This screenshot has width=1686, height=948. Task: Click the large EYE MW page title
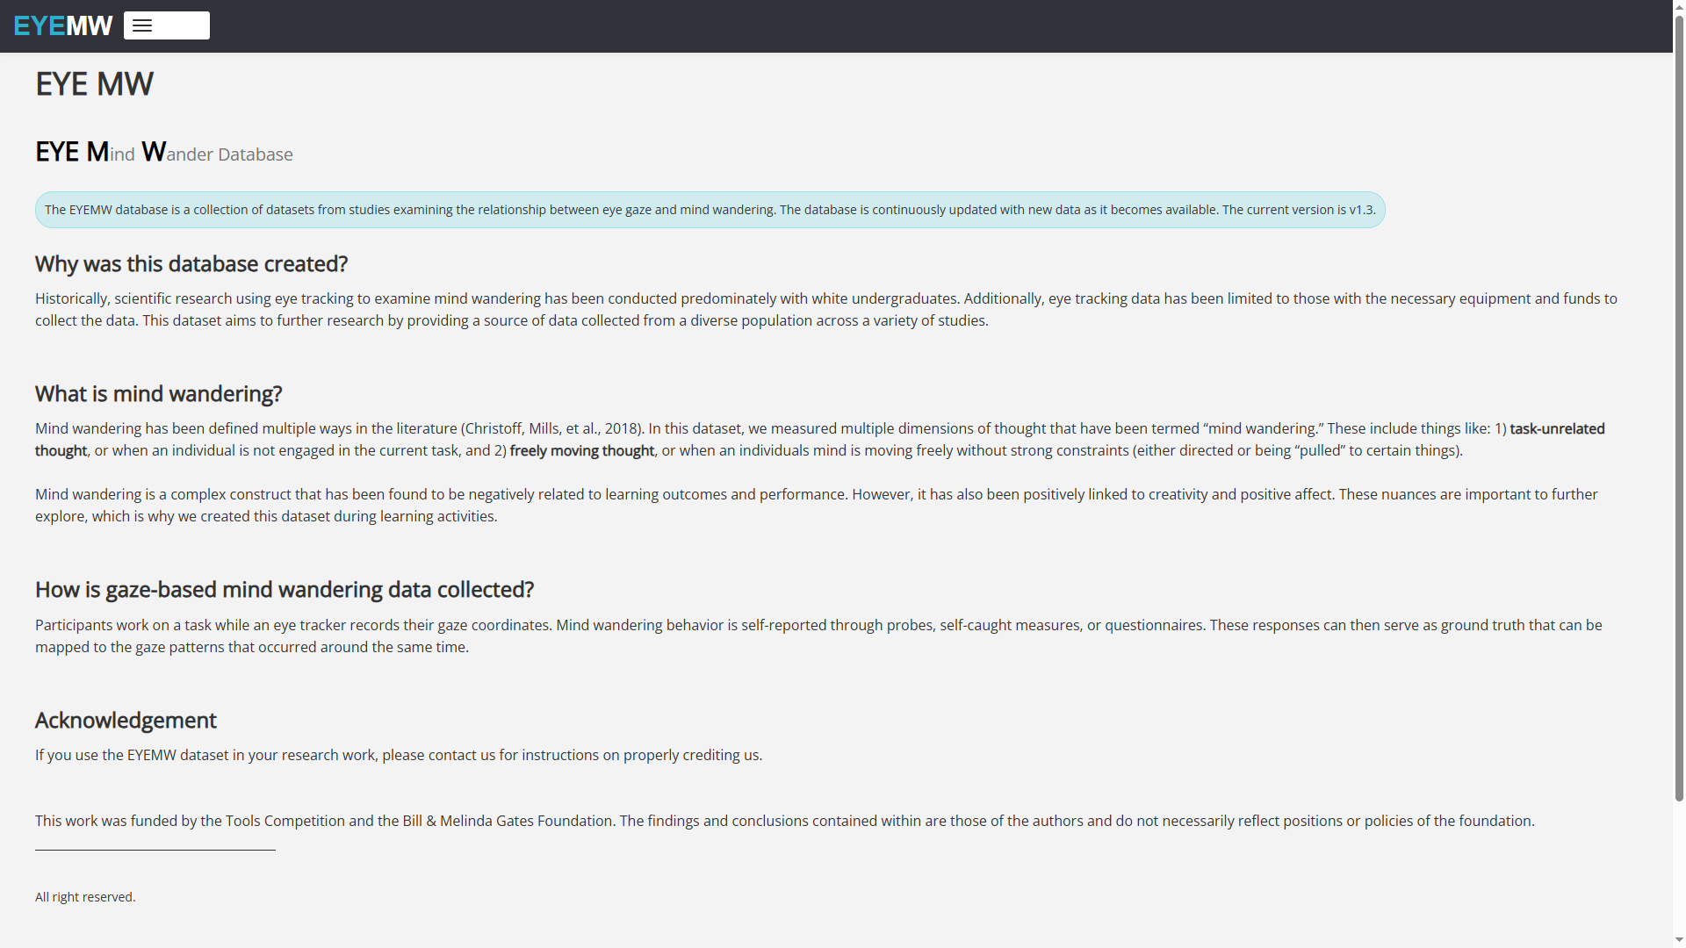click(x=94, y=84)
